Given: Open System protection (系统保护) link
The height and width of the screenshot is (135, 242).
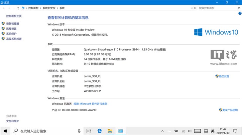Looking at the screenshot, I should (x=11, y=34).
